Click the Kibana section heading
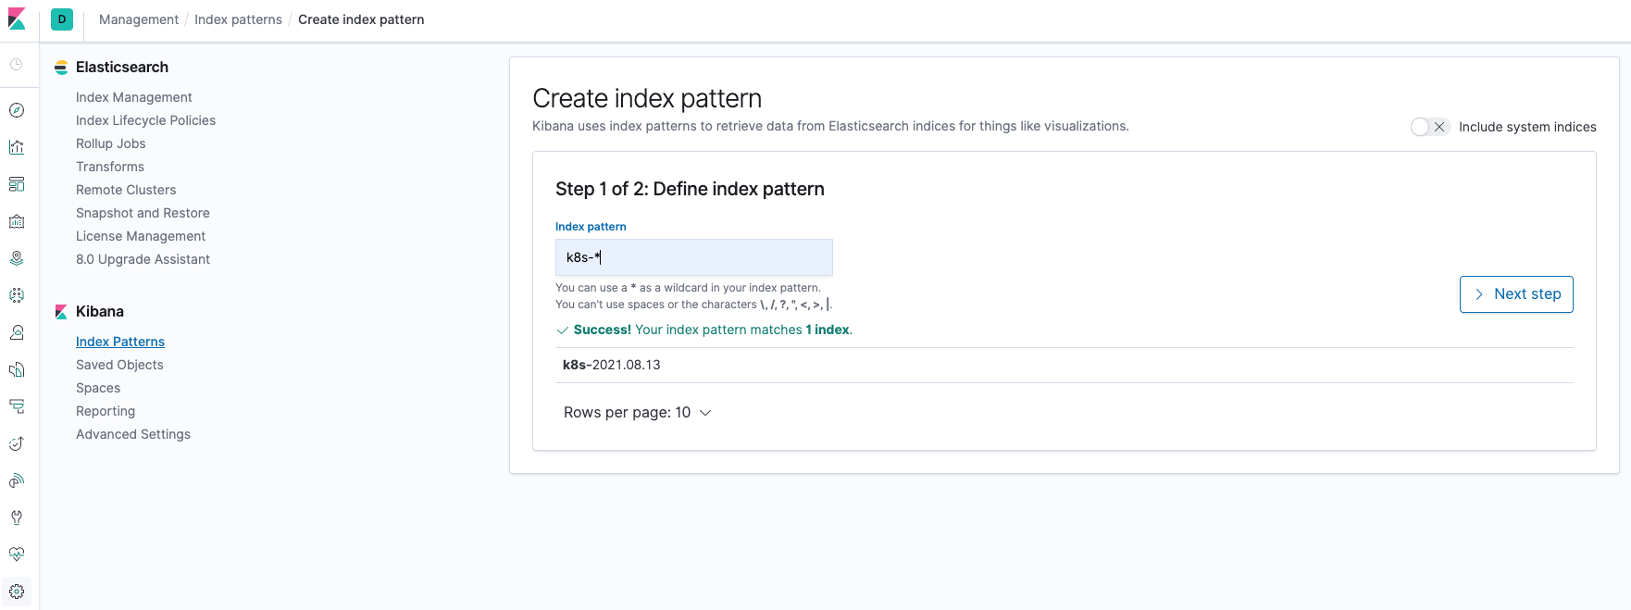1631x610 pixels. (x=100, y=311)
